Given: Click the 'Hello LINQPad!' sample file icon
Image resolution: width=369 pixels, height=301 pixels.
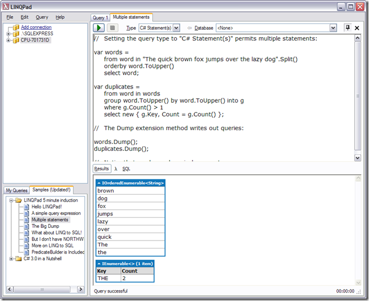Looking at the screenshot, I should pyautogui.click(x=27, y=207).
